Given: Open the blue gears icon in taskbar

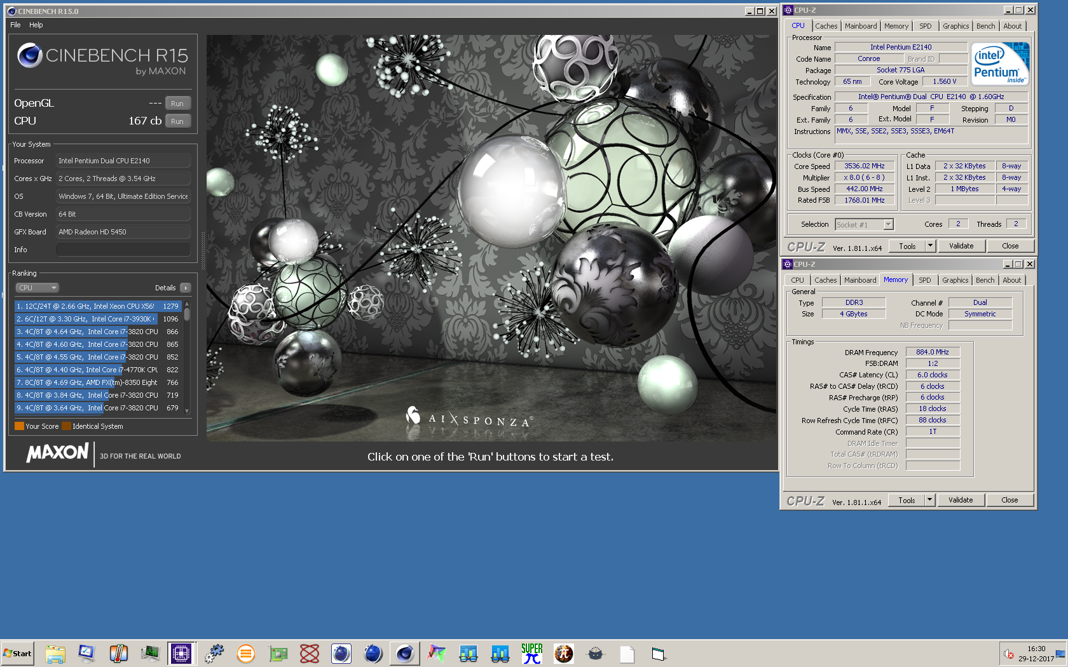Looking at the screenshot, I should click(214, 654).
